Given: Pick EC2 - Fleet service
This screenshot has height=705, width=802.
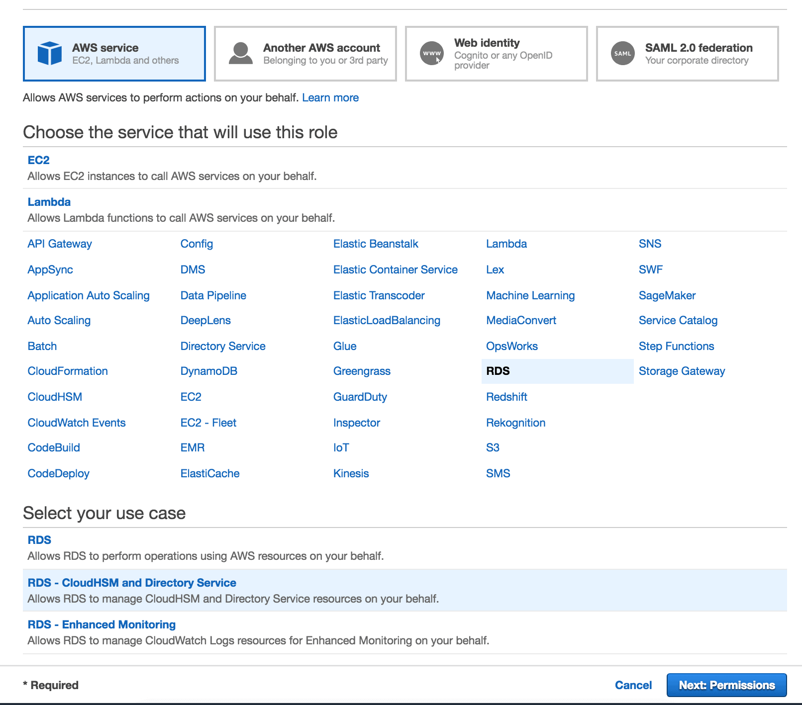Looking at the screenshot, I should [x=208, y=423].
